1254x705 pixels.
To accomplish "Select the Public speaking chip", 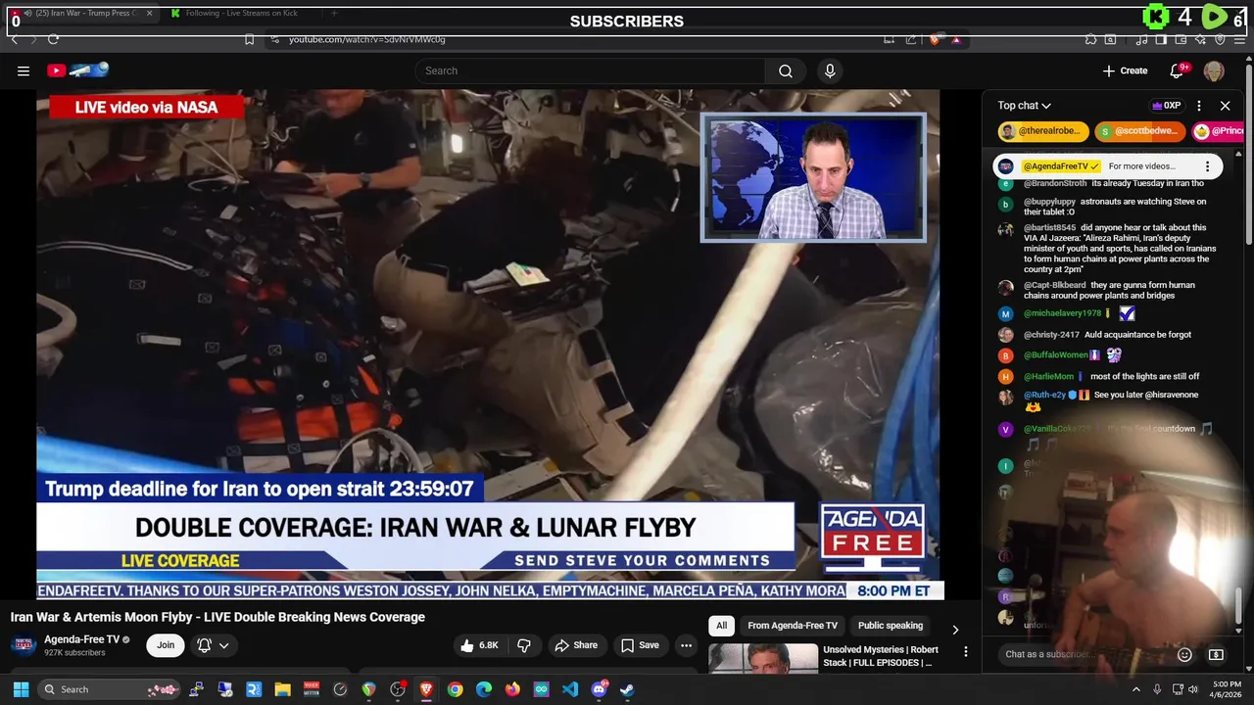I will click(891, 626).
